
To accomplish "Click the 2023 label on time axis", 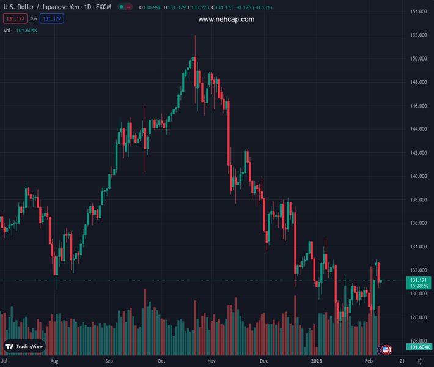I will [316, 361].
